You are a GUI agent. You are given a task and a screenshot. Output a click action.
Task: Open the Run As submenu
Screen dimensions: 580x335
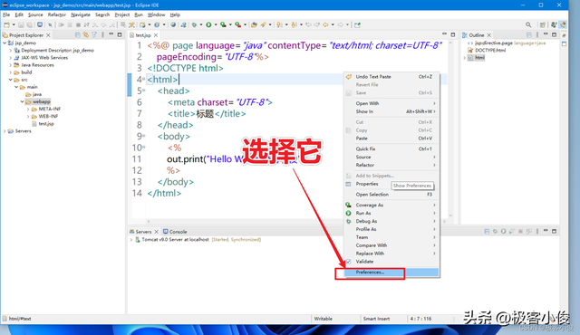[391, 213]
